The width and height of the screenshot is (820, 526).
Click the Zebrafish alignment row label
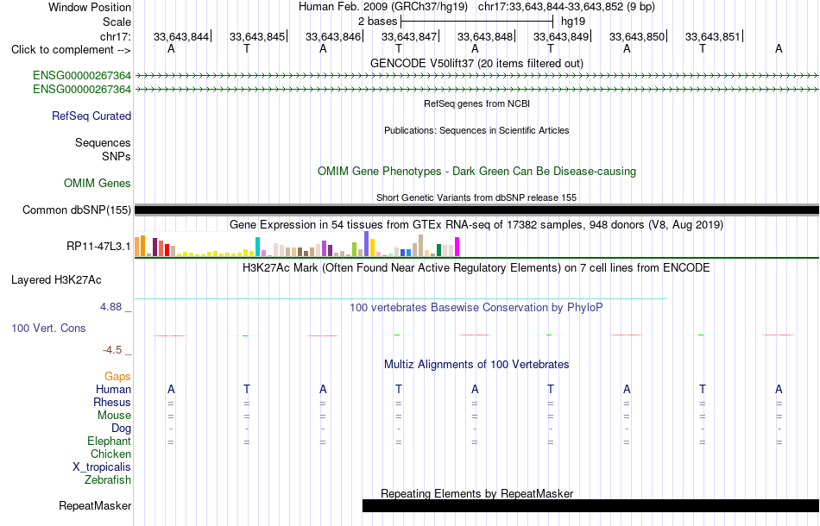tap(108, 479)
